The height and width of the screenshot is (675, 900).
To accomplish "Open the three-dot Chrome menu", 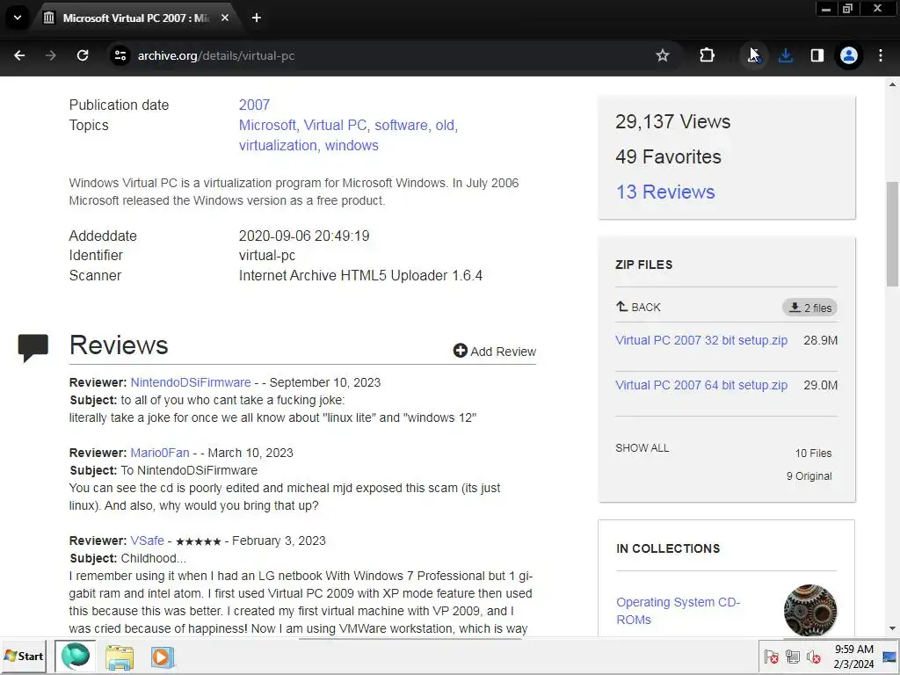I will pyautogui.click(x=881, y=55).
